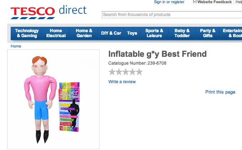
Task: Click the Home breadcrumb link
Action: (16, 46)
